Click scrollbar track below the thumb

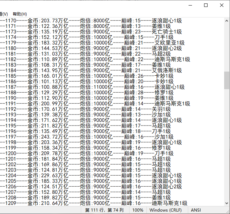227,145
